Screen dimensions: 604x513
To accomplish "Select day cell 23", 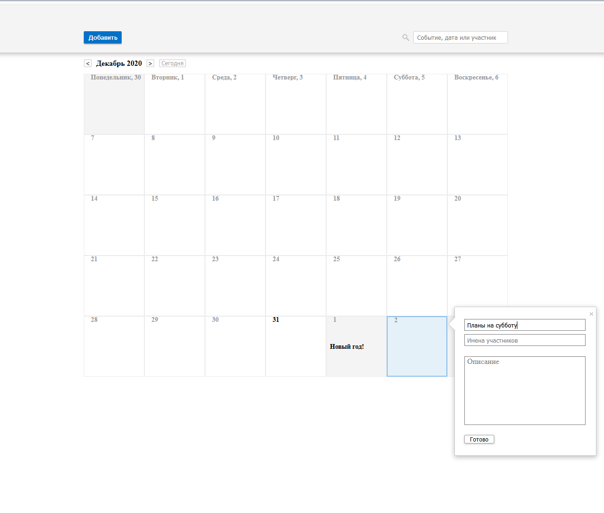I will point(235,286).
